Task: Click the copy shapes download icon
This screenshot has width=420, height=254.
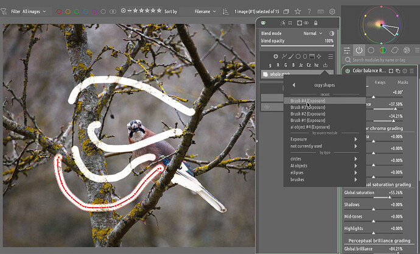Action: tap(325, 65)
